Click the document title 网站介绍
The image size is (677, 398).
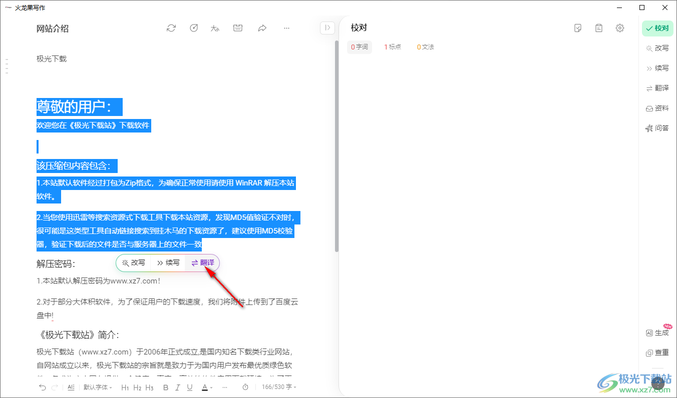(53, 28)
